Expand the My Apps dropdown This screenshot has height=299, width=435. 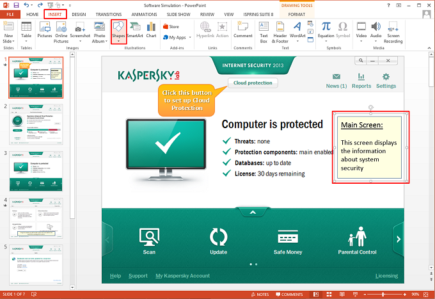pyautogui.click(x=191, y=37)
